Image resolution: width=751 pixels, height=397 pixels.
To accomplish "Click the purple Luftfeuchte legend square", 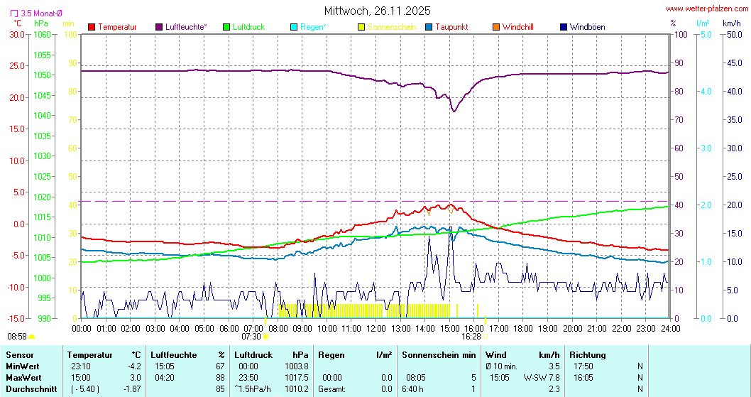I will pyautogui.click(x=159, y=27).
